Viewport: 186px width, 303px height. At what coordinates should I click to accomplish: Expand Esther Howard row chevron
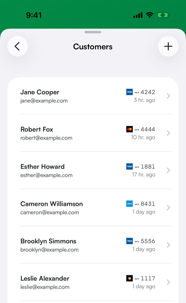(168, 170)
